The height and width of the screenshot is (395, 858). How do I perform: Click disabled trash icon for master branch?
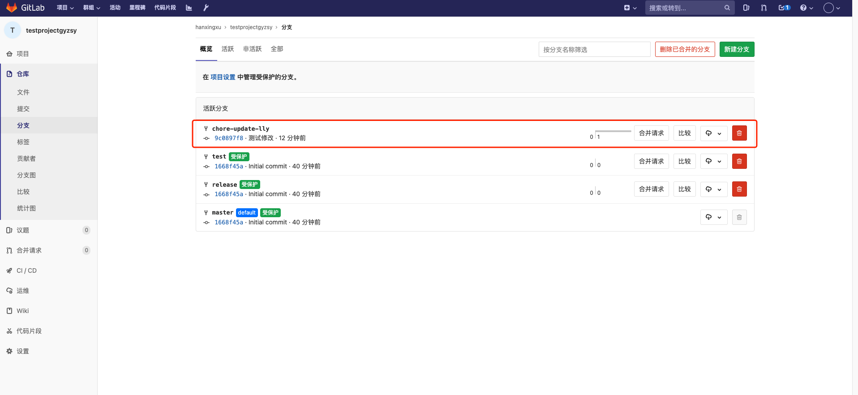[x=739, y=217]
